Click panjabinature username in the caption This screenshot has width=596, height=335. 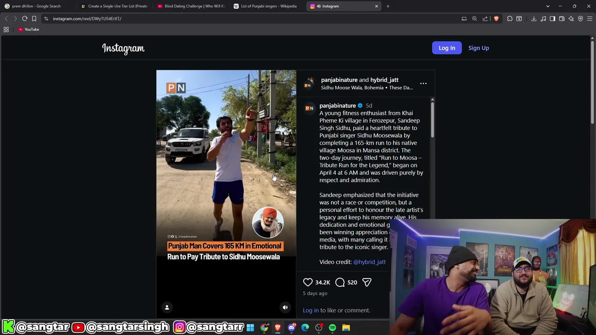[x=337, y=106]
